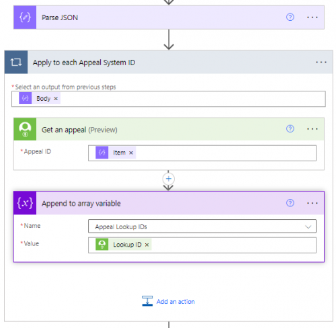Expand the Name dropdown Appeal Lookup IDs

[202, 227]
